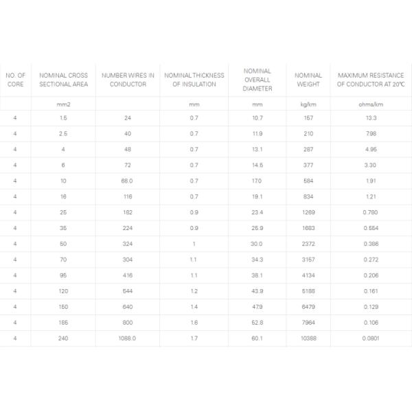Select the kg/km unit cell
Image resolution: width=412 pixels, height=412 pixels.
(308, 104)
